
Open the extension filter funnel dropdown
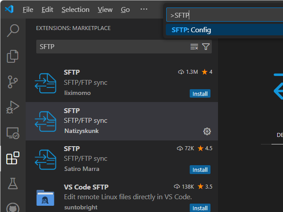pos(206,47)
